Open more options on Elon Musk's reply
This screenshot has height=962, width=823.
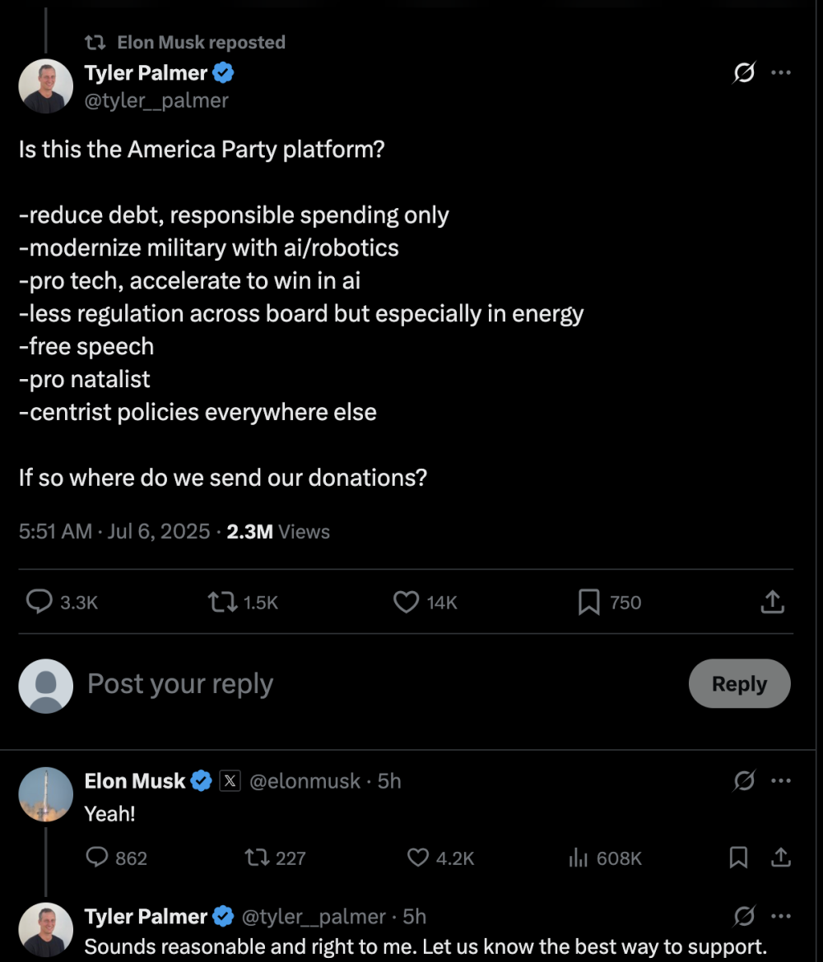tap(780, 781)
